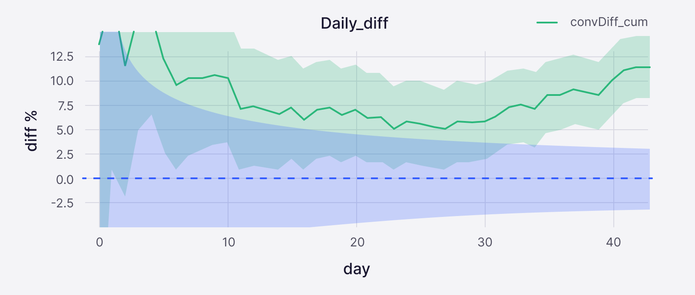Click the y-axis tick label -2.5
This screenshot has height=295, width=695.
tap(62, 203)
